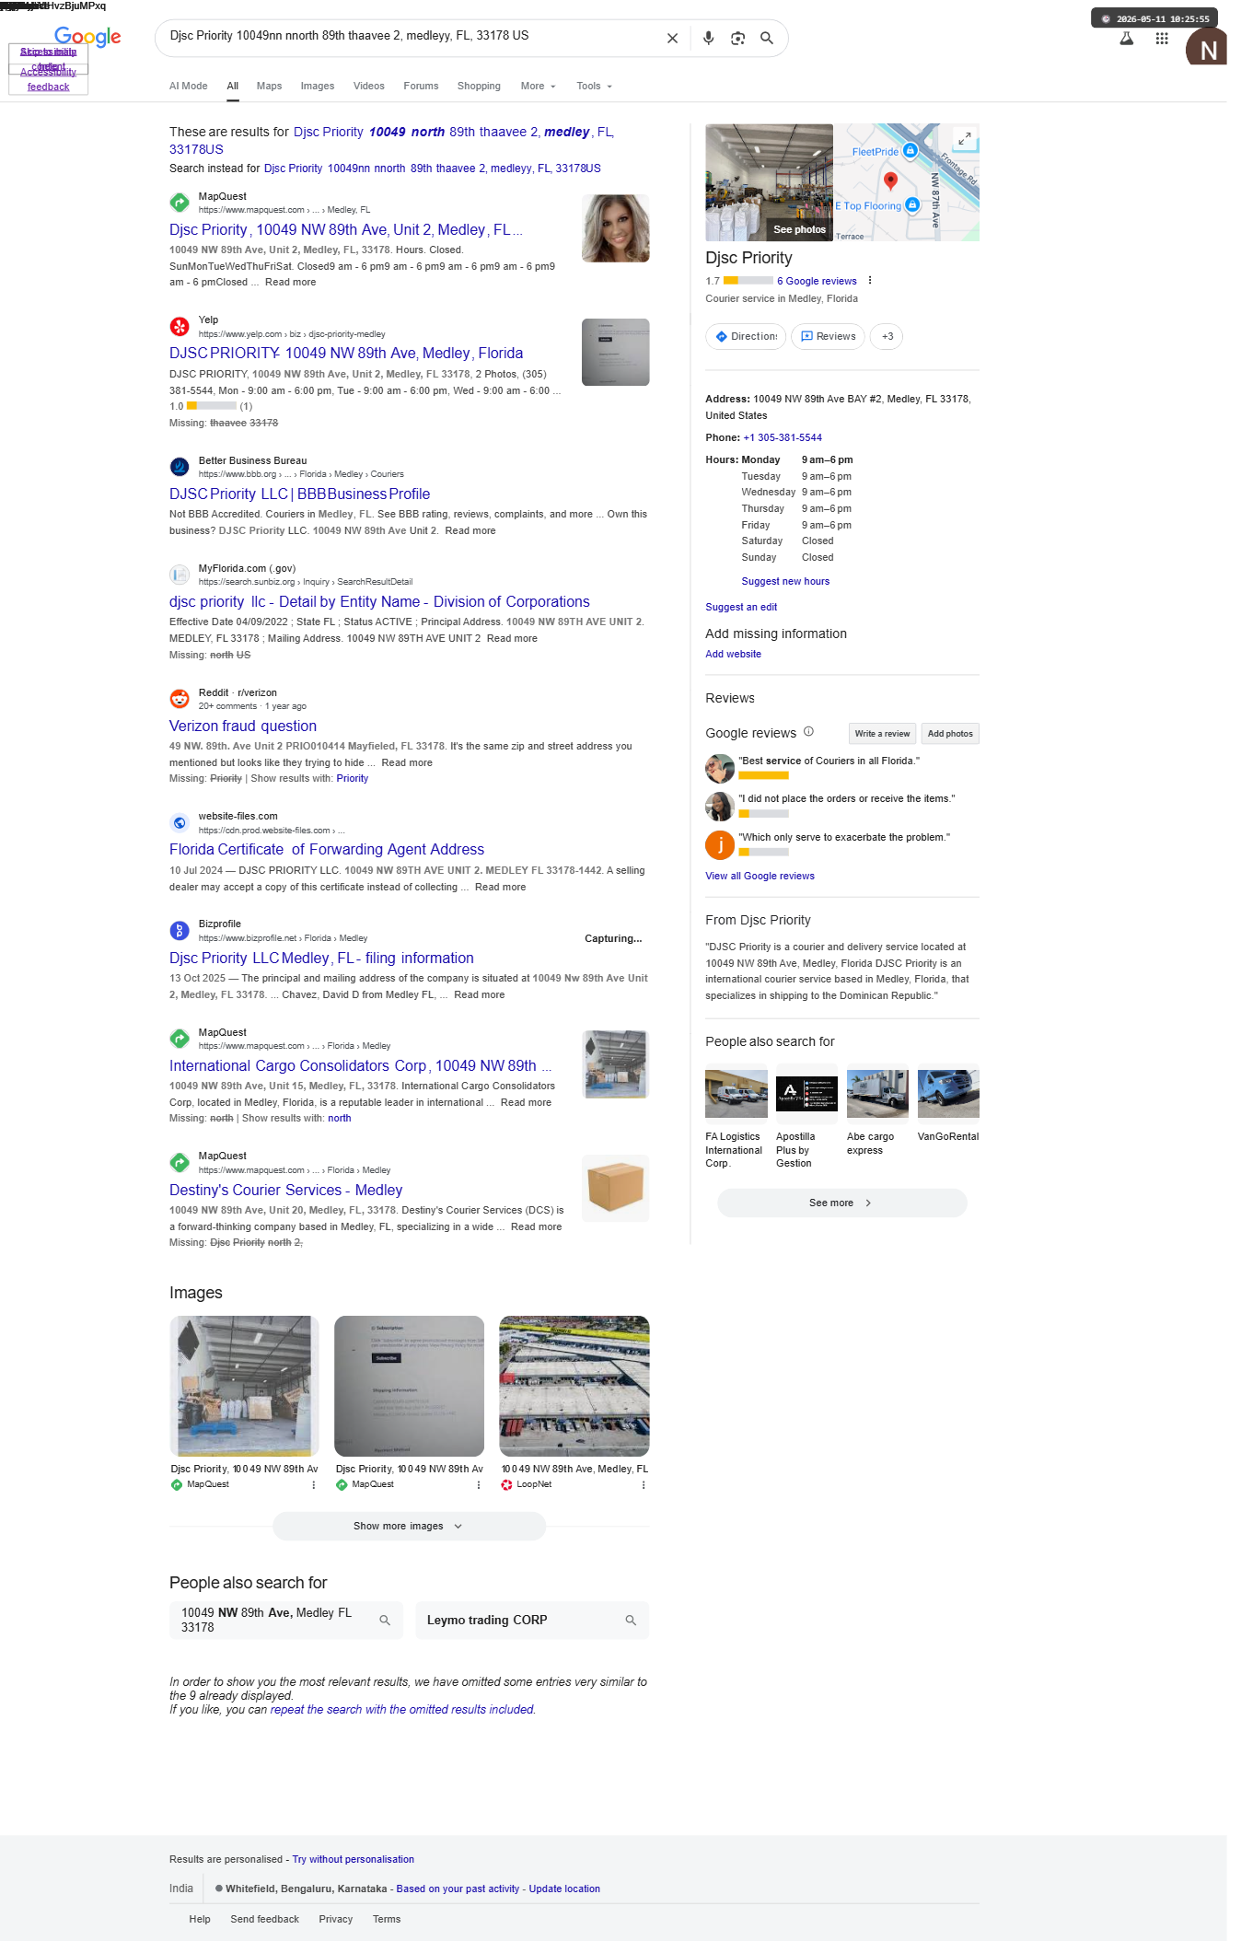Switch to the Shopping tab
This screenshot has height=1941, width=1241.
[x=479, y=87]
